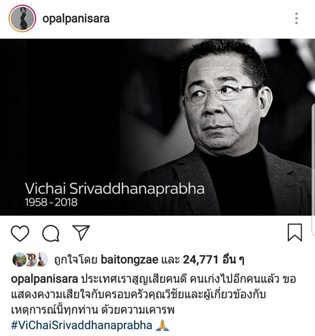Image resolution: width=315 pixels, height=336 pixels.
Task: Open comments via the speech bubble icon
Action: click(x=51, y=233)
